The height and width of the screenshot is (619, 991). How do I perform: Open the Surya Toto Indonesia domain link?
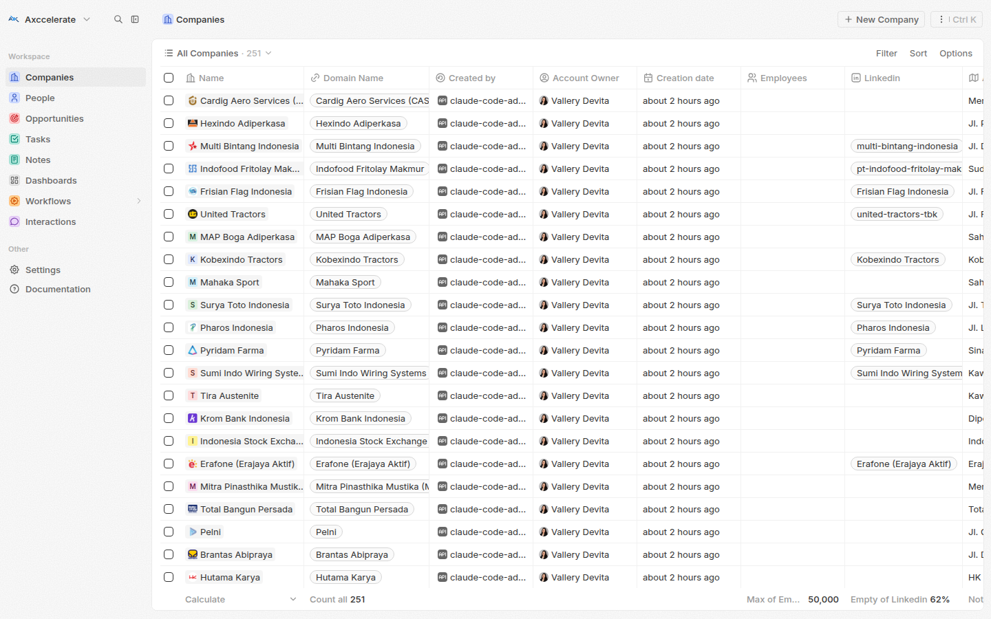pos(360,305)
